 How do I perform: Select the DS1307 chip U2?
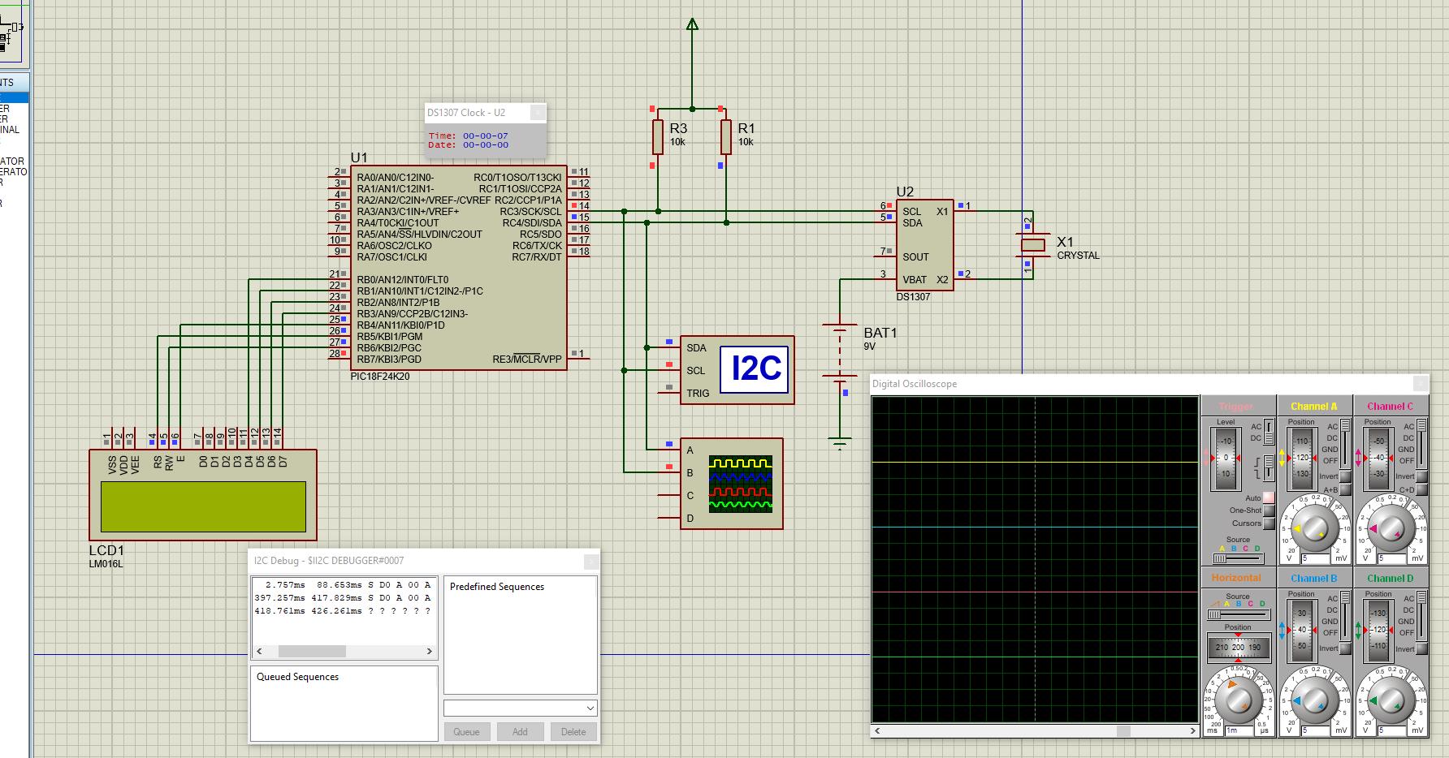(x=925, y=245)
